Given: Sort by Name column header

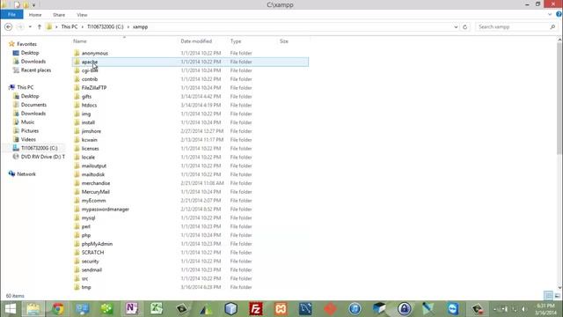Looking at the screenshot, I should (80, 41).
